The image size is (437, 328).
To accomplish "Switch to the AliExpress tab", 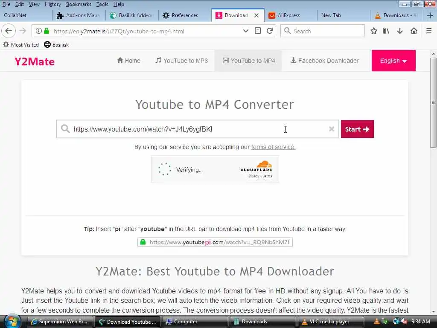I will point(290,15).
